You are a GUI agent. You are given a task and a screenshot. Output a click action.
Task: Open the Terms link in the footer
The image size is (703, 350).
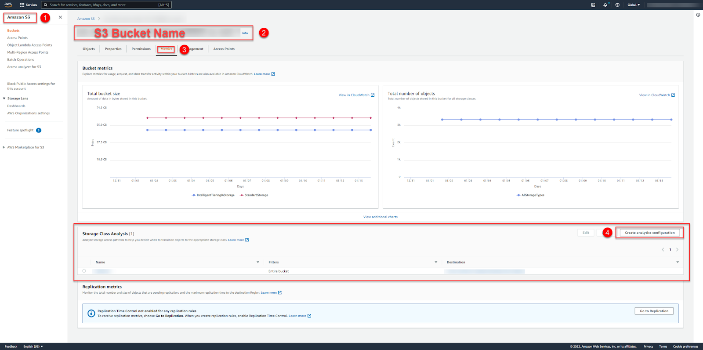click(x=663, y=346)
